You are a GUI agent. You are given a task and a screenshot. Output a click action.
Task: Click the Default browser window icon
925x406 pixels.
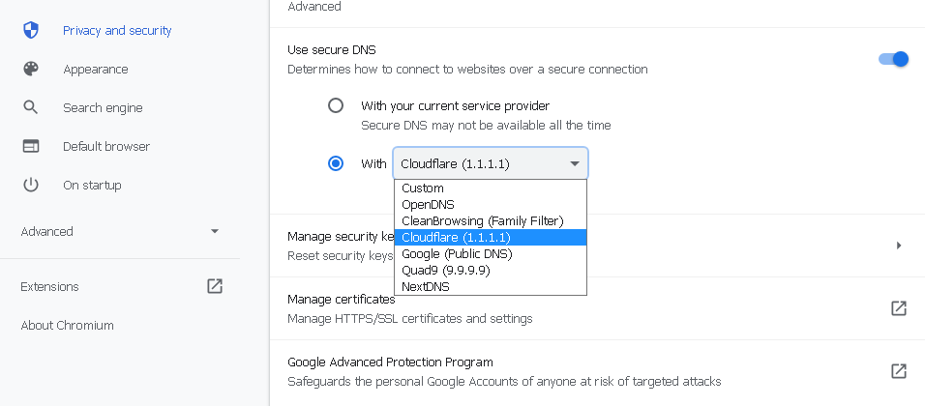31,146
